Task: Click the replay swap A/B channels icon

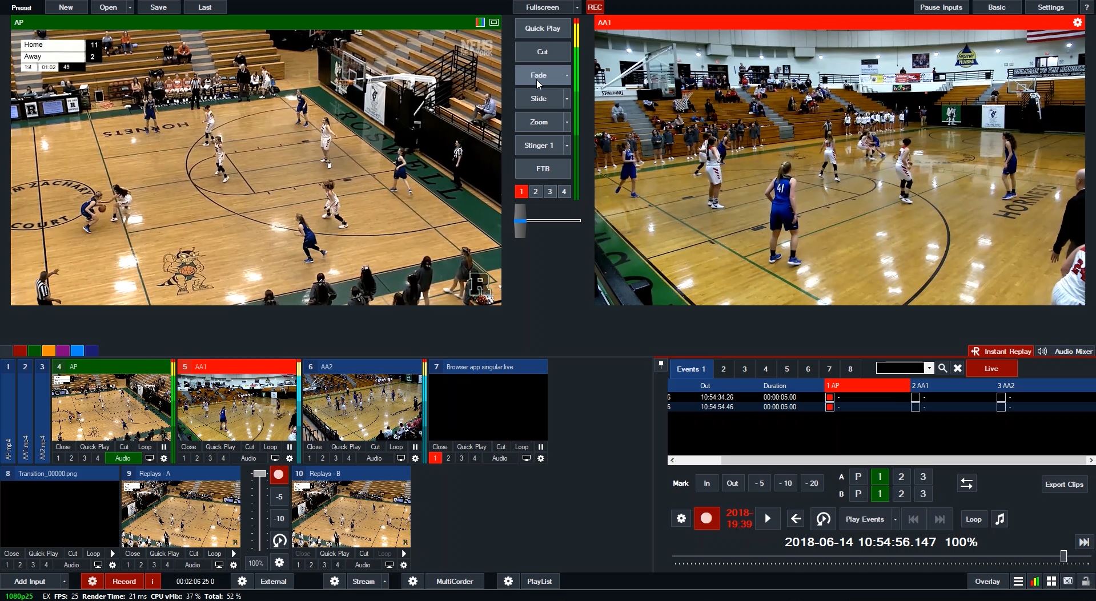Action: click(966, 483)
